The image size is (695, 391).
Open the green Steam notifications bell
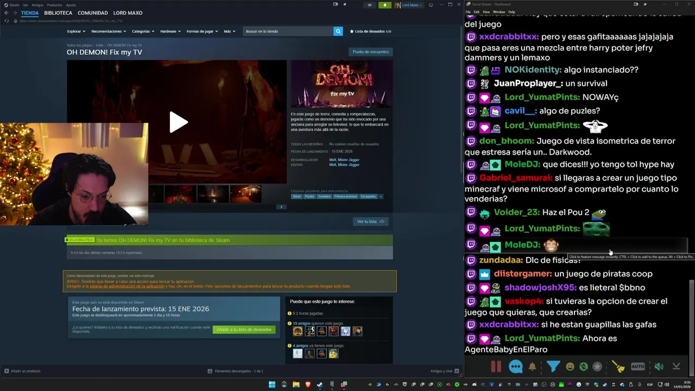[x=385, y=5]
